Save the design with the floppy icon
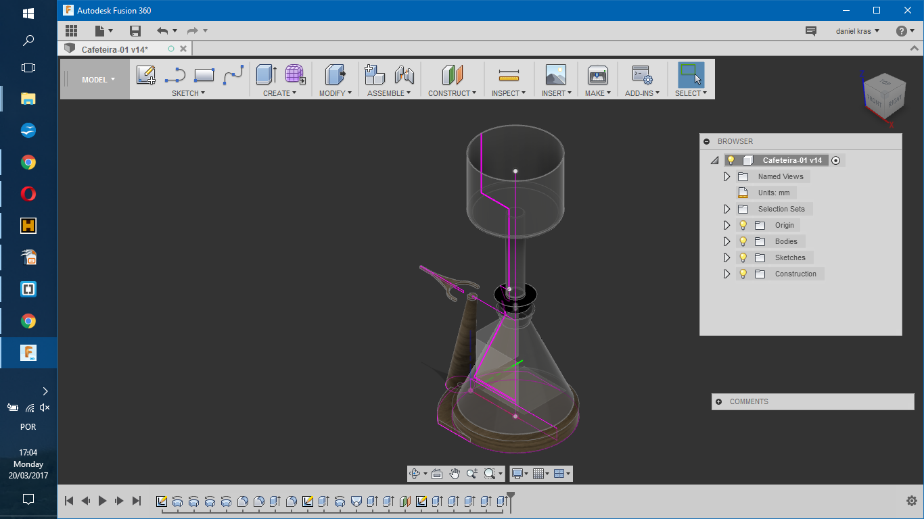 coord(135,30)
